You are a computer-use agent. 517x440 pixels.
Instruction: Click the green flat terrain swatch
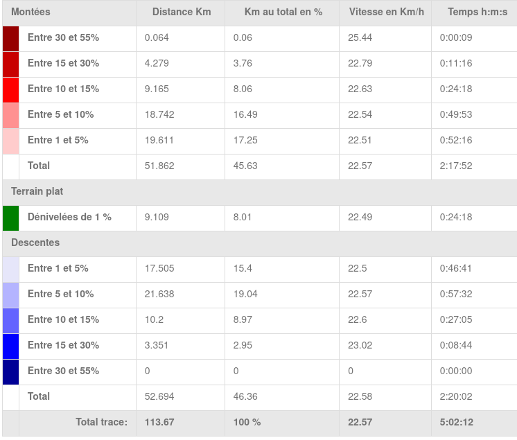(10, 218)
